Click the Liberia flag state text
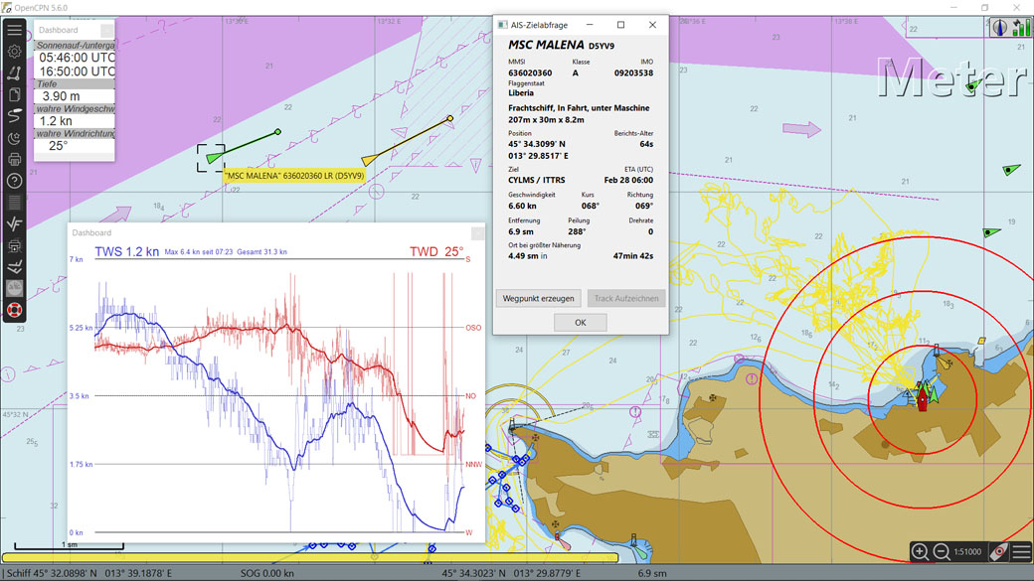Image resolution: width=1034 pixels, height=581 pixels. pos(521,93)
